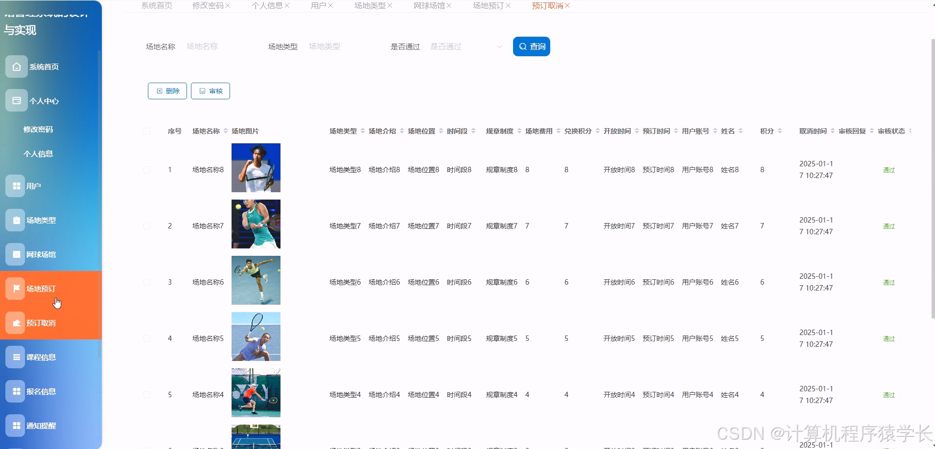Check the checkbox for row 场地名称8
Screen dimensions: 935x449
coord(147,169)
